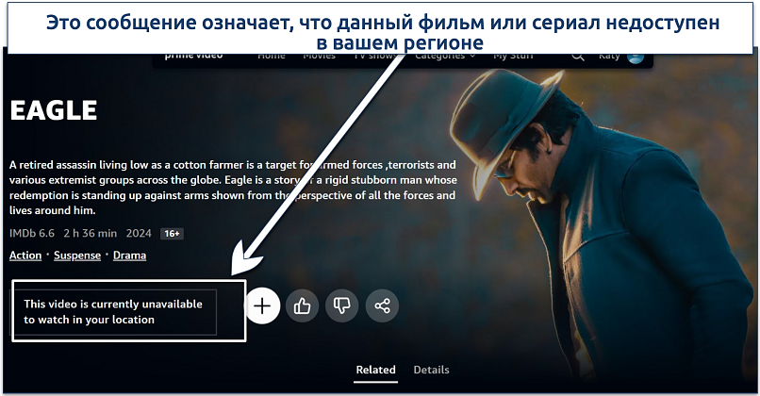This screenshot has height=396, width=760.
Task: Like the movie with thumbs up
Action: click(302, 305)
